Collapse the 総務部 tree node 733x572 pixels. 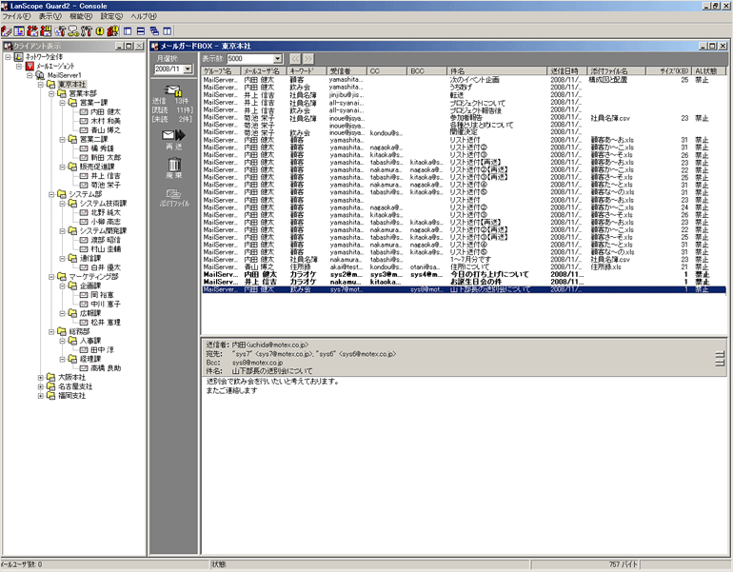click(52, 331)
